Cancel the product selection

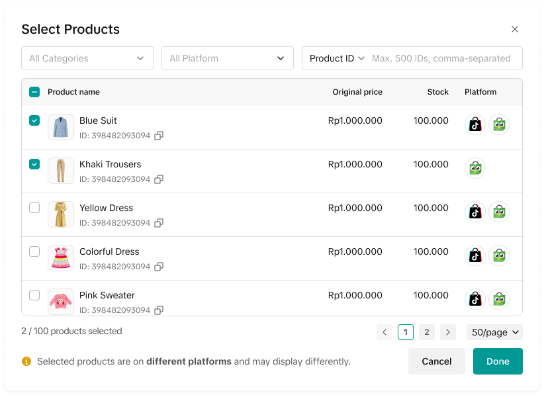436,361
